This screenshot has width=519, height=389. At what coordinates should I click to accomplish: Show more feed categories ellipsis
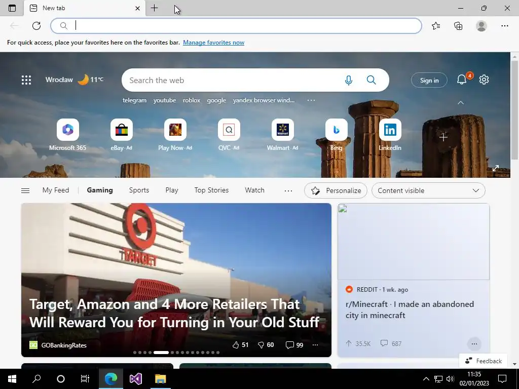[288, 190]
